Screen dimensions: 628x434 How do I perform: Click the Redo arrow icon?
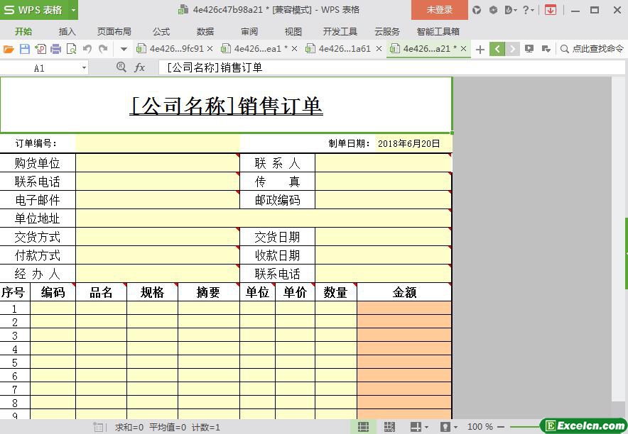[x=103, y=49]
